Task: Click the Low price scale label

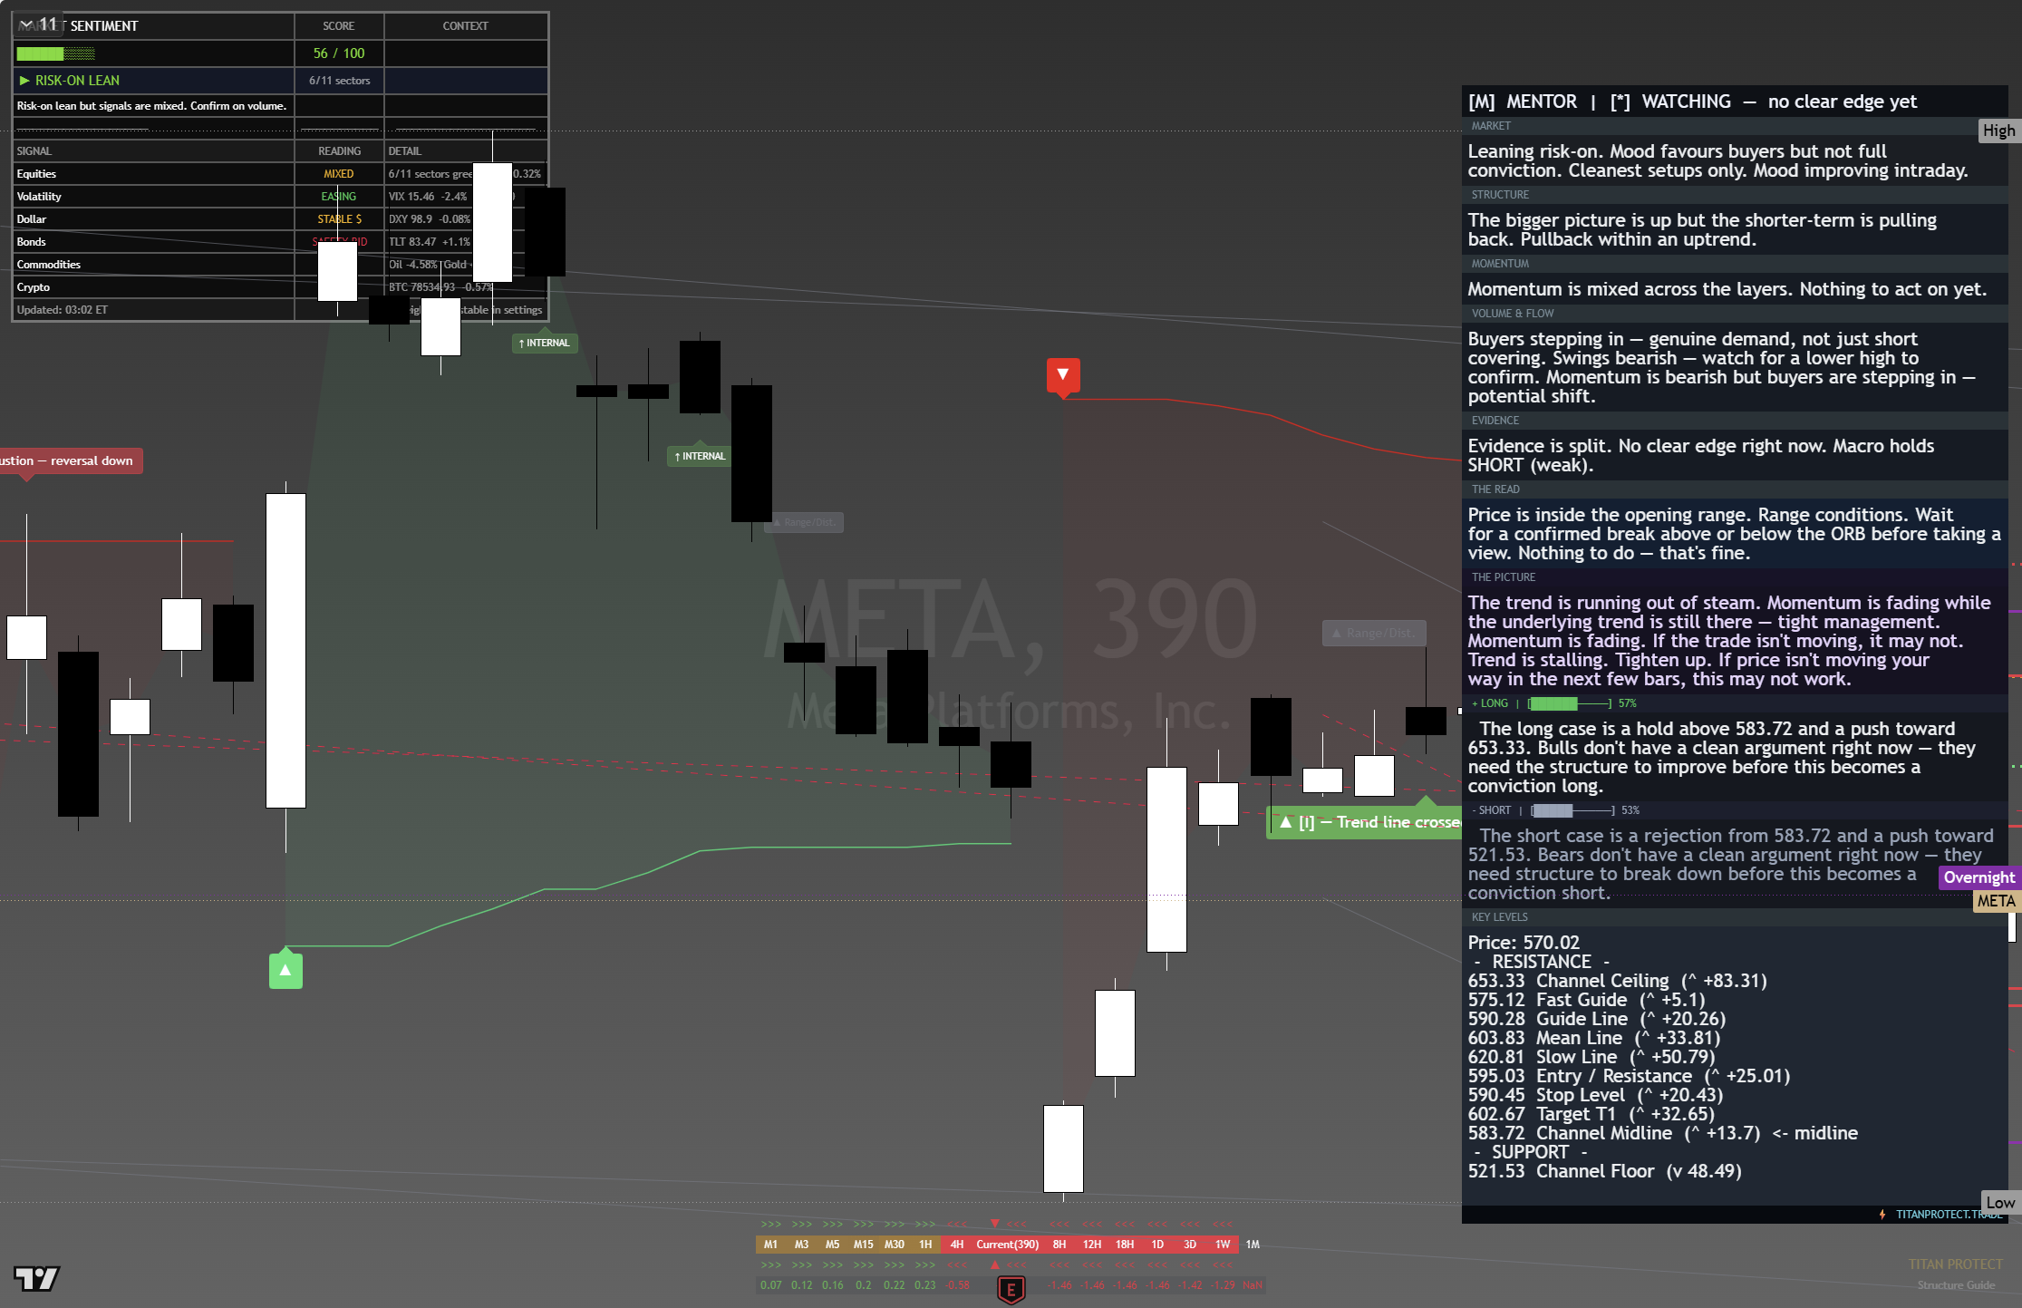Action: [2000, 1202]
